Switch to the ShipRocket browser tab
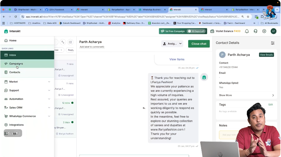281x157 pixels. pos(28,10)
